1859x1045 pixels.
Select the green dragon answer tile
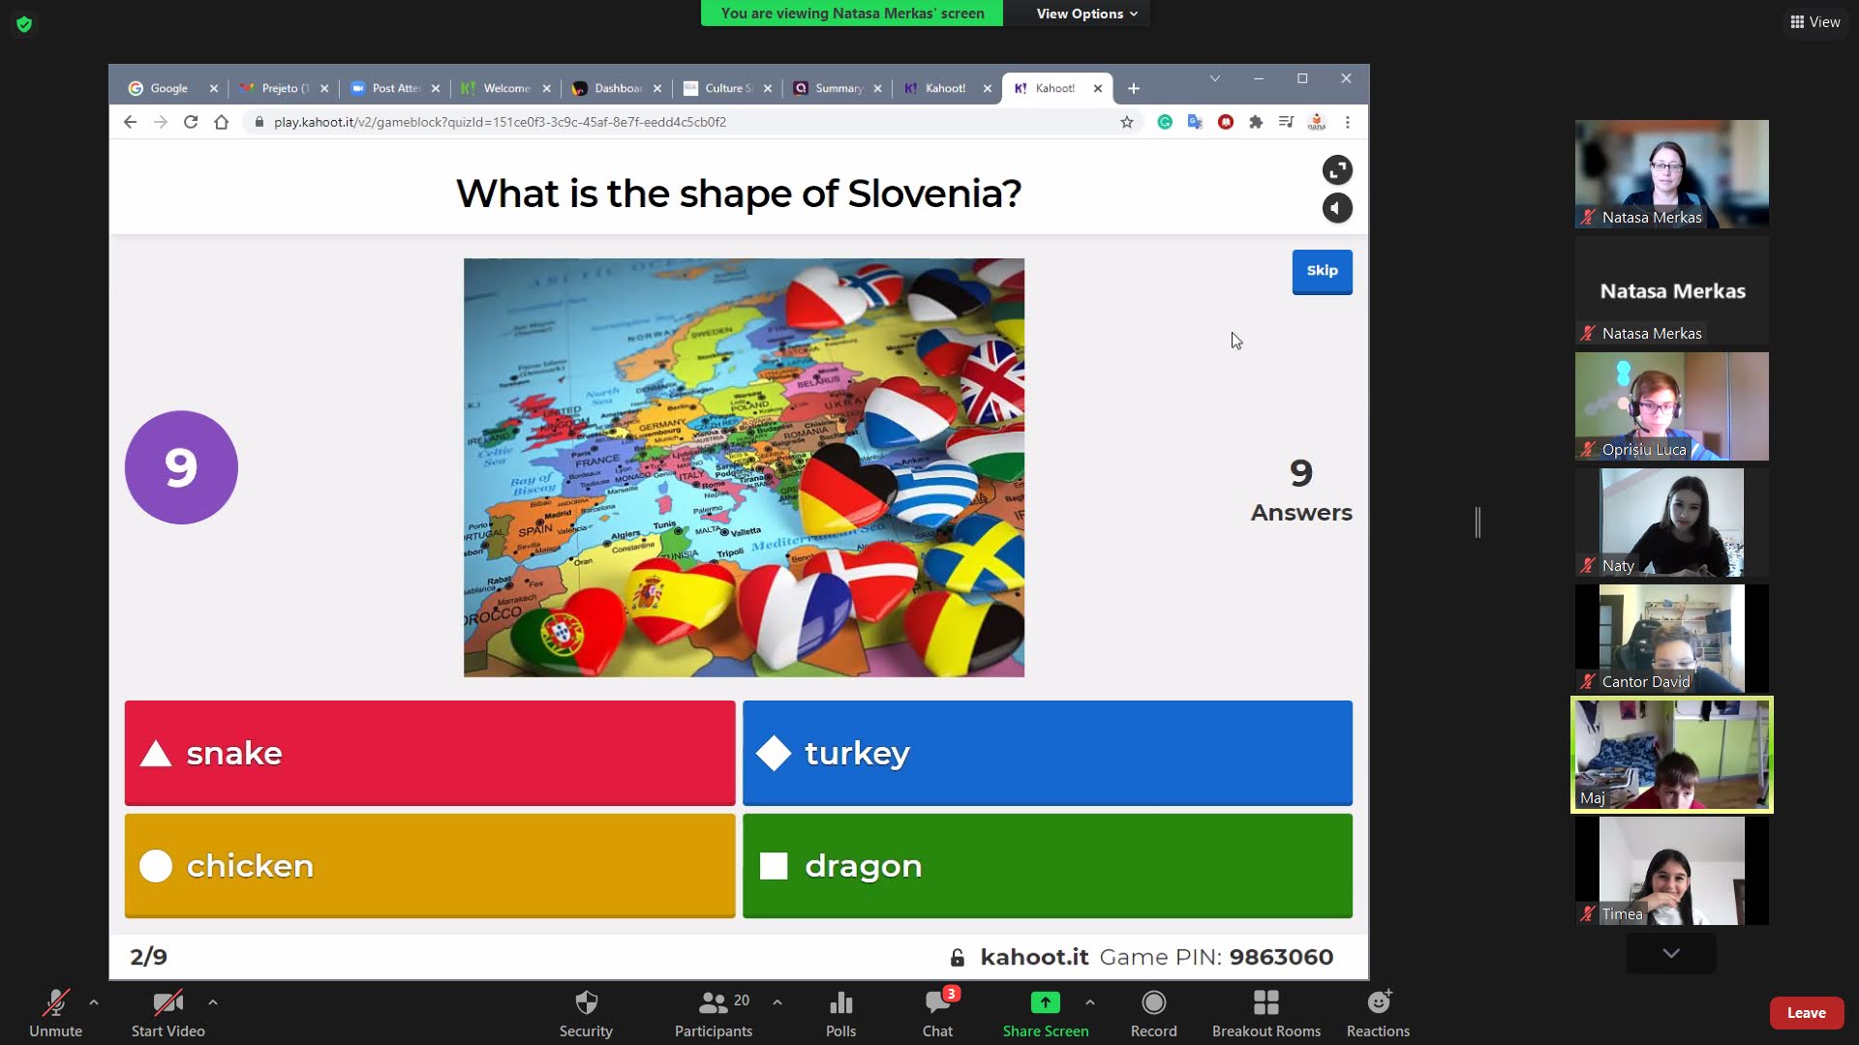point(1047,865)
